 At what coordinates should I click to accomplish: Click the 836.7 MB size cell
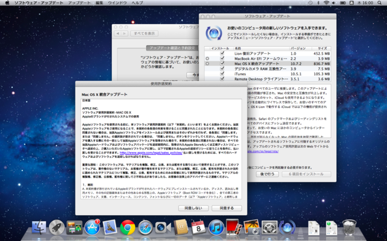pos(321,64)
